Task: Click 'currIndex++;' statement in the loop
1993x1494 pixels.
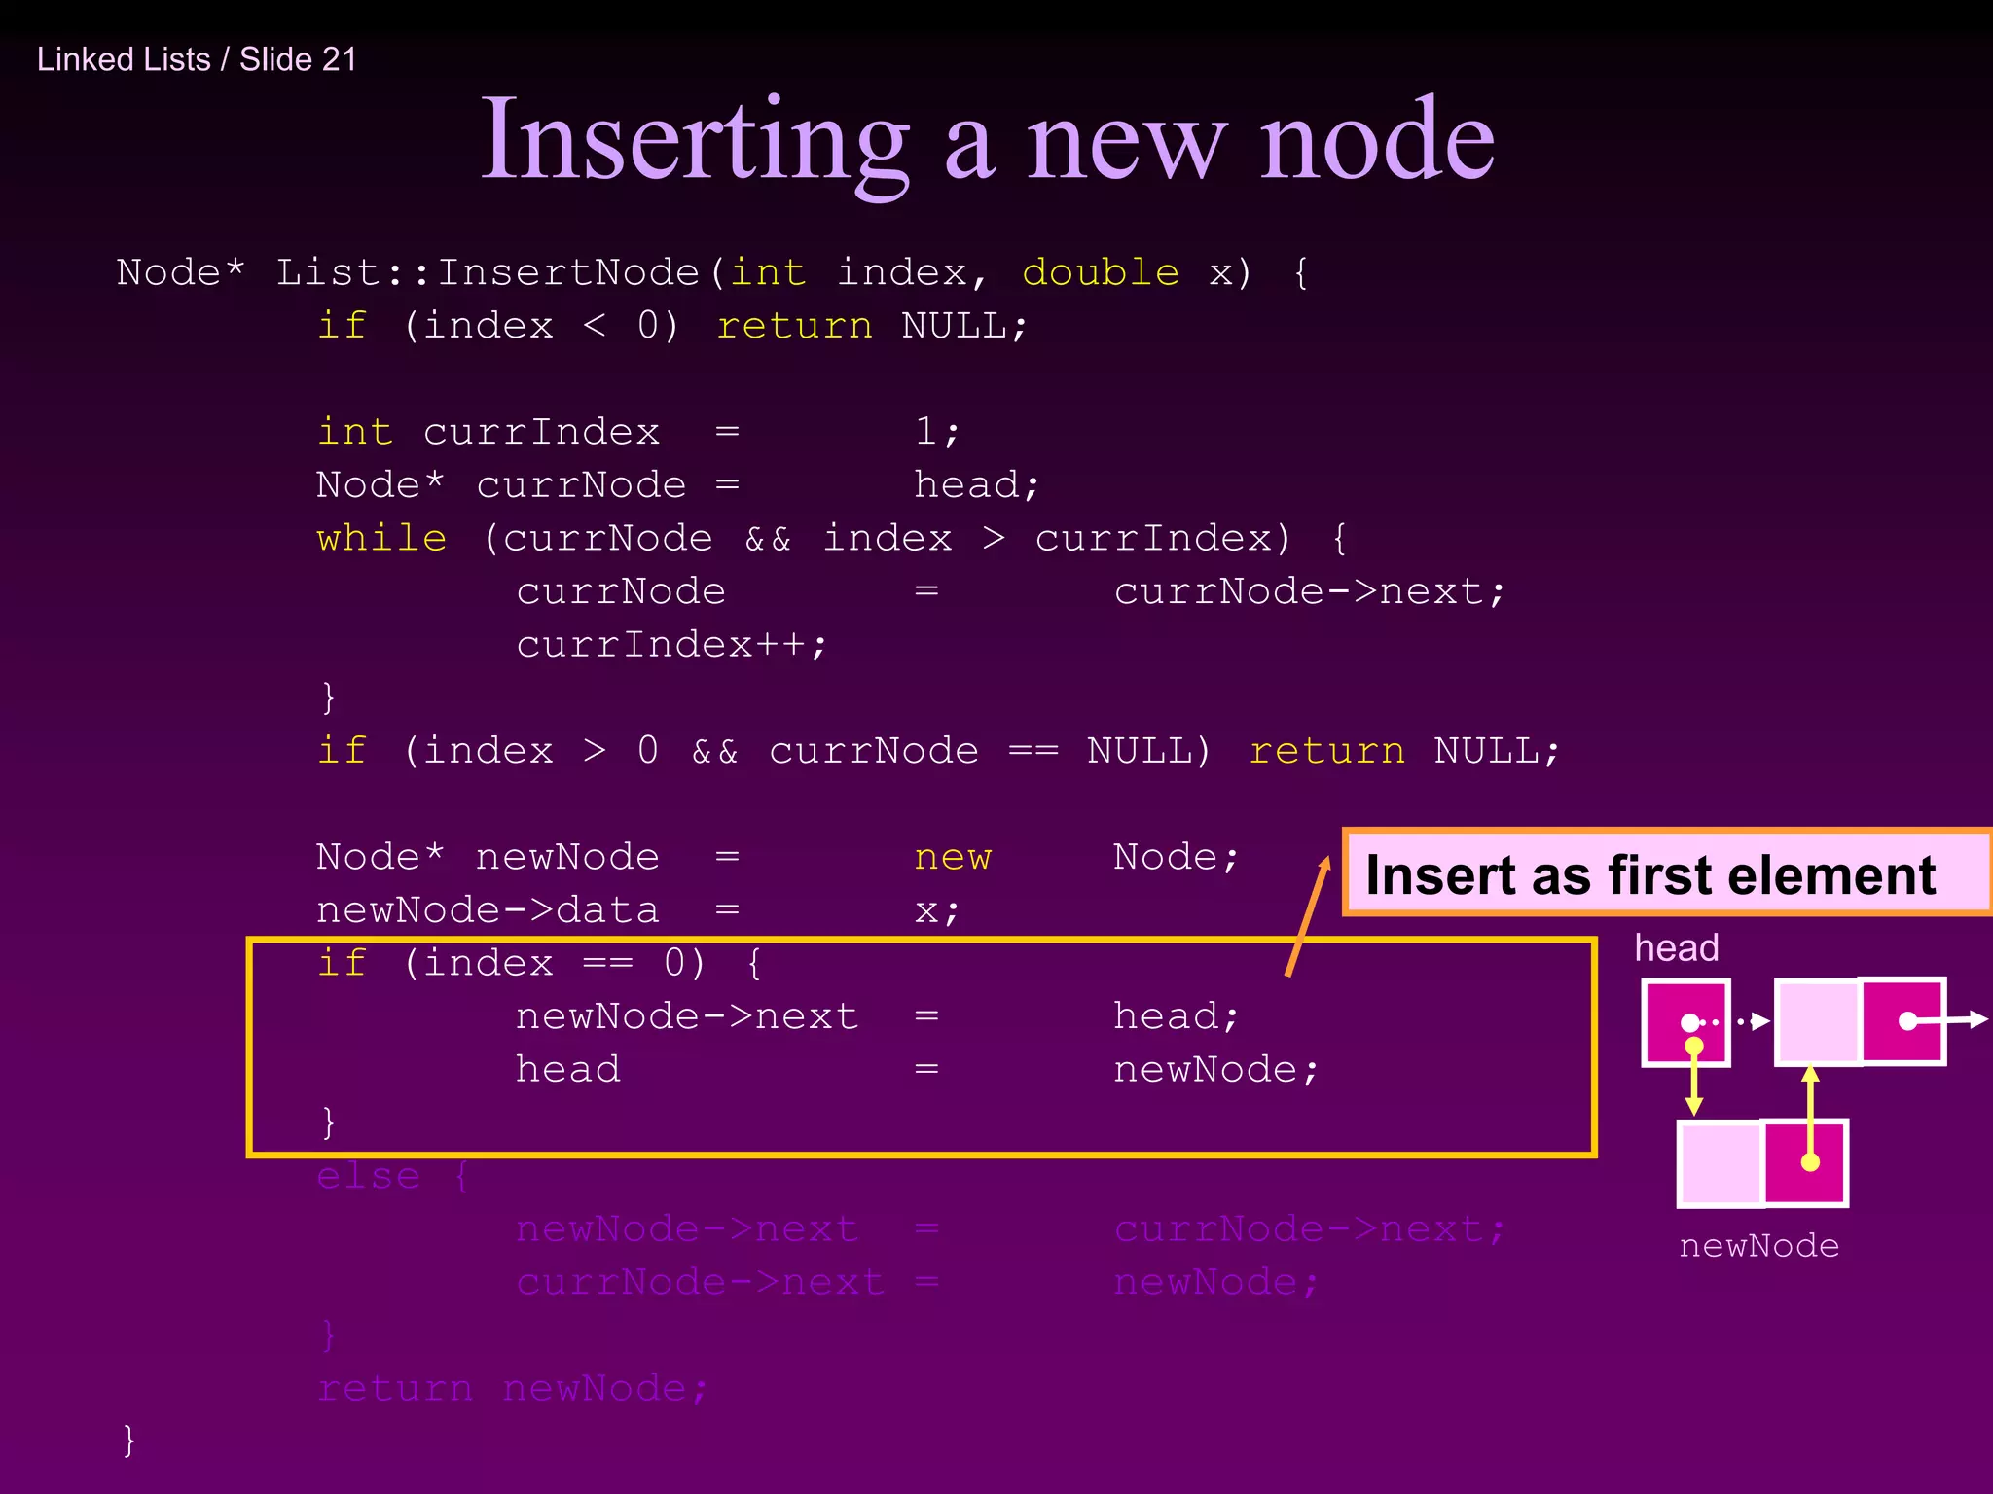Action: (671, 644)
